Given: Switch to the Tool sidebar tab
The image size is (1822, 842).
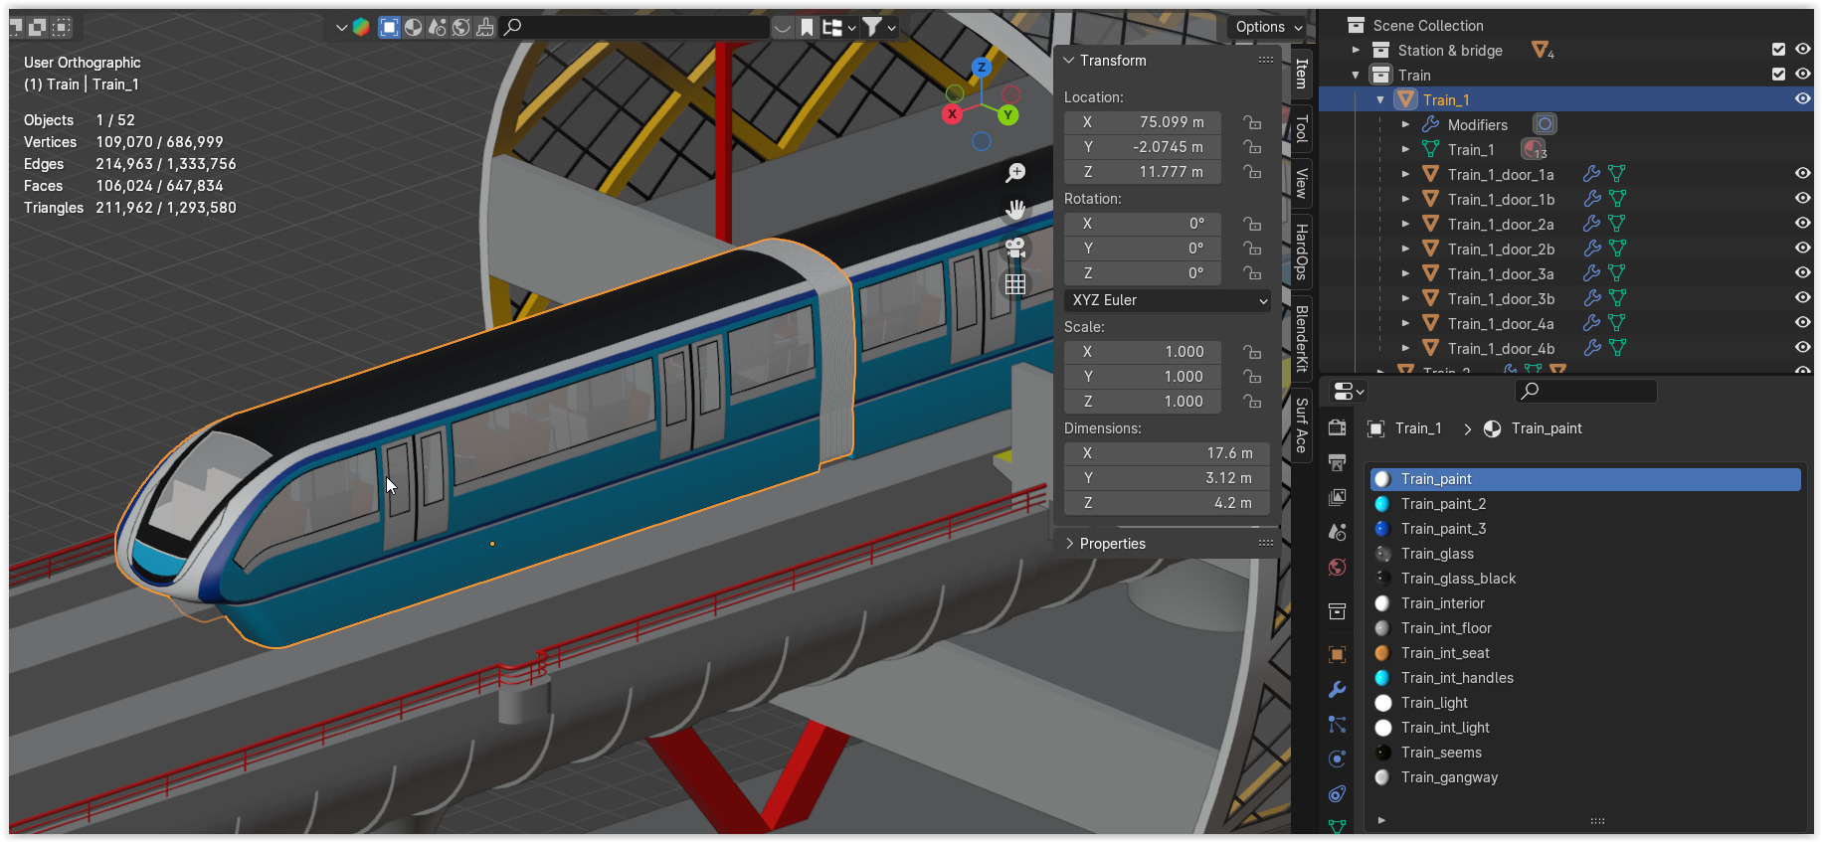Looking at the screenshot, I should (x=1301, y=128).
